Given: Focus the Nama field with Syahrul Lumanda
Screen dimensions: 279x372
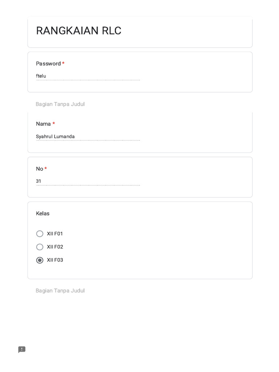Looking at the screenshot, I should [x=88, y=137].
